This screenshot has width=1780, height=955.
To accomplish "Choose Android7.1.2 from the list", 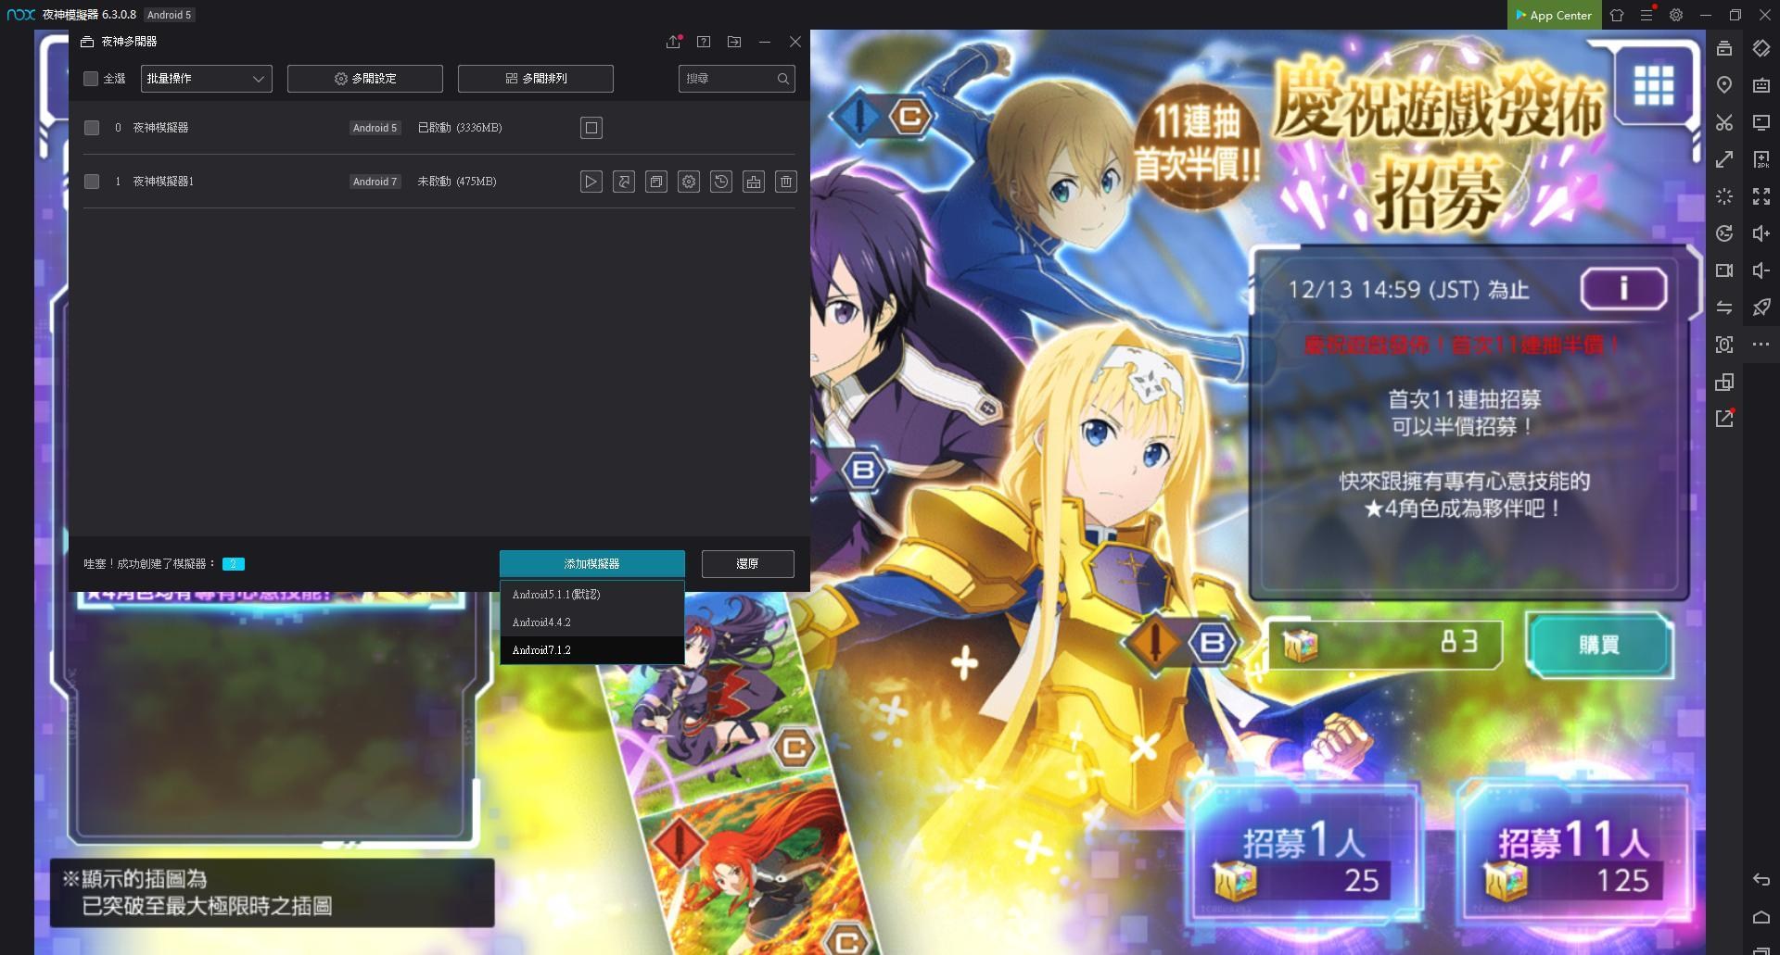I will pyautogui.click(x=592, y=650).
